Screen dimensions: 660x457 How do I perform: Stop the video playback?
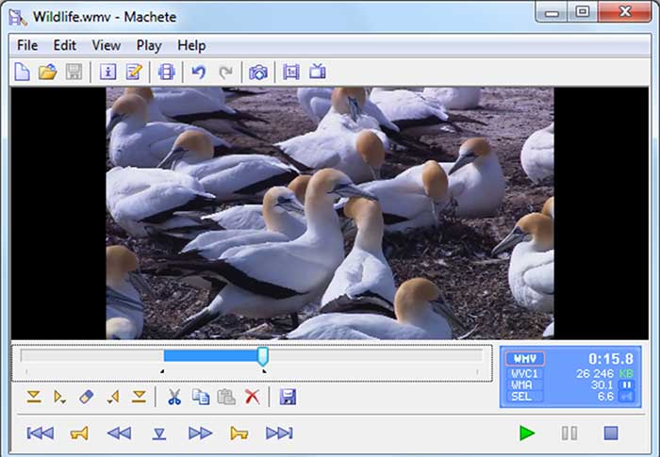(x=611, y=433)
